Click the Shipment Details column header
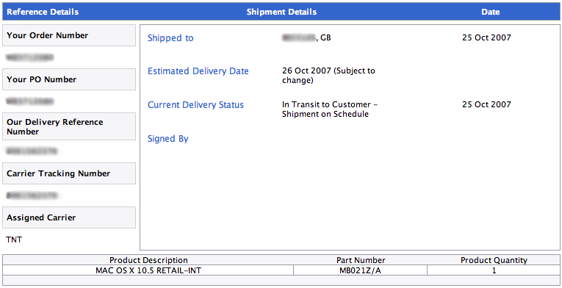Image resolution: width=562 pixels, height=288 pixels. tap(281, 12)
